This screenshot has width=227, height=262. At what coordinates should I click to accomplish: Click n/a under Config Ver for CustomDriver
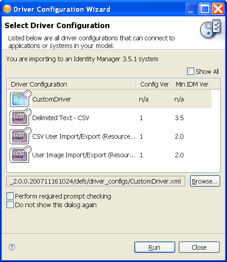tap(143, 99)
